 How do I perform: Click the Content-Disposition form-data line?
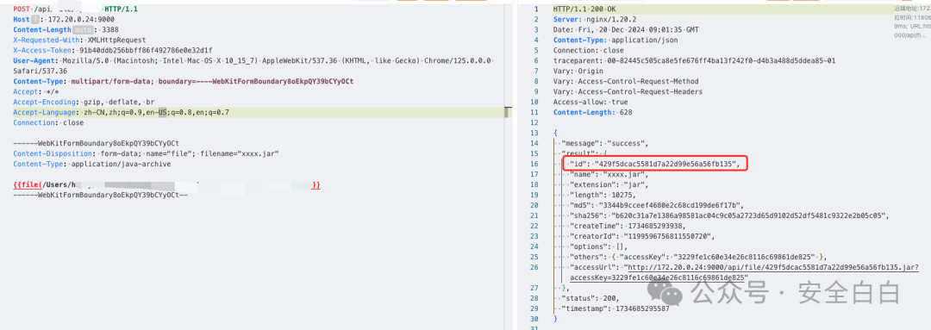tap(146, 153)
